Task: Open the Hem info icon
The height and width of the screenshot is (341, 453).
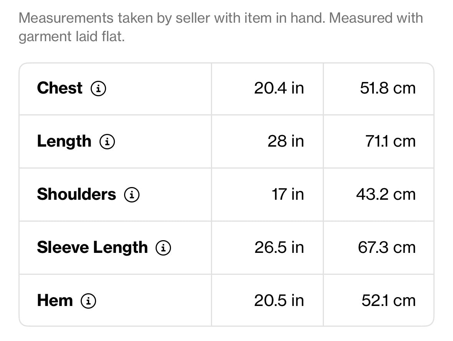Action: [88, 301]
